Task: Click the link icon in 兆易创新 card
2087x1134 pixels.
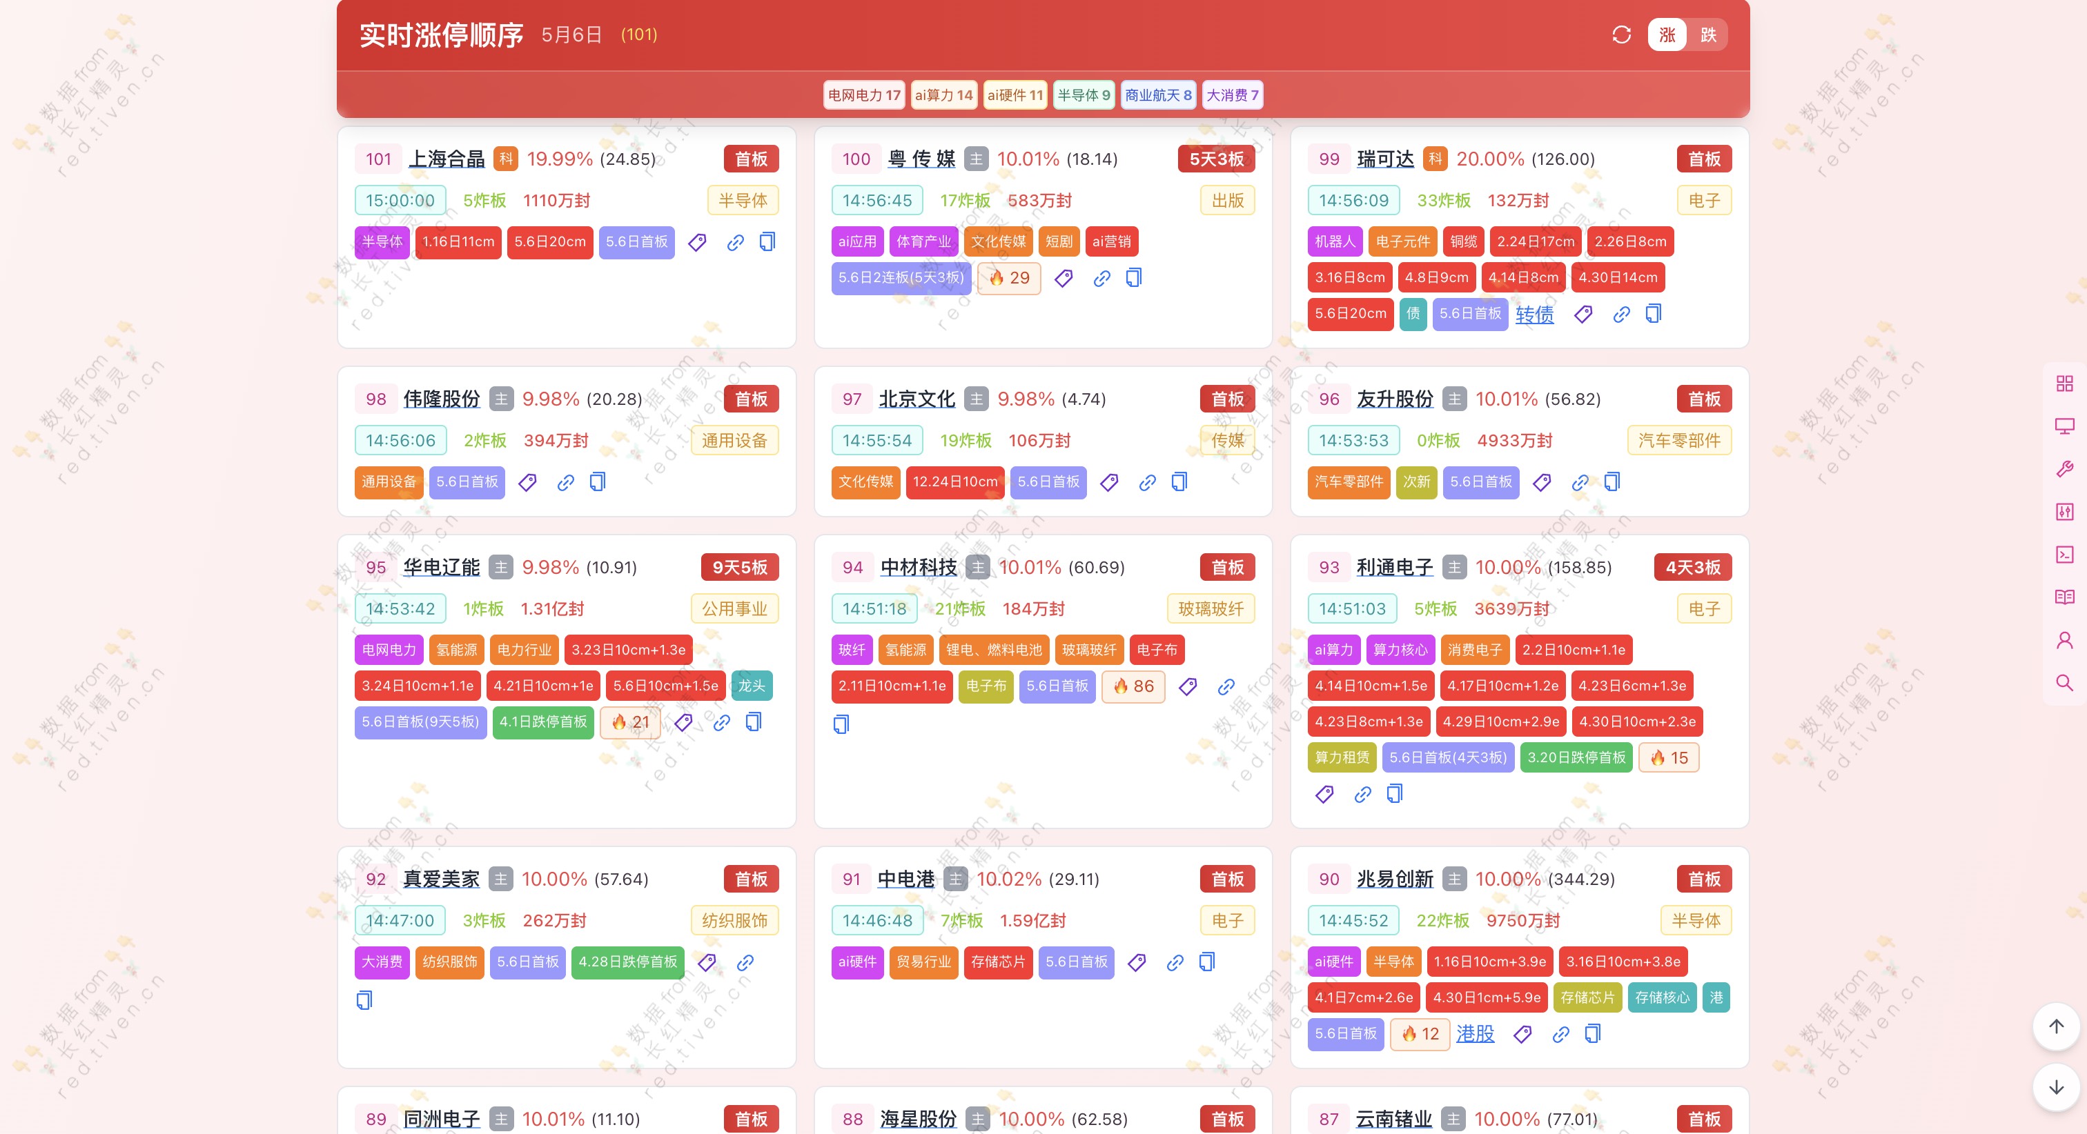Action: [1560, 1035]
